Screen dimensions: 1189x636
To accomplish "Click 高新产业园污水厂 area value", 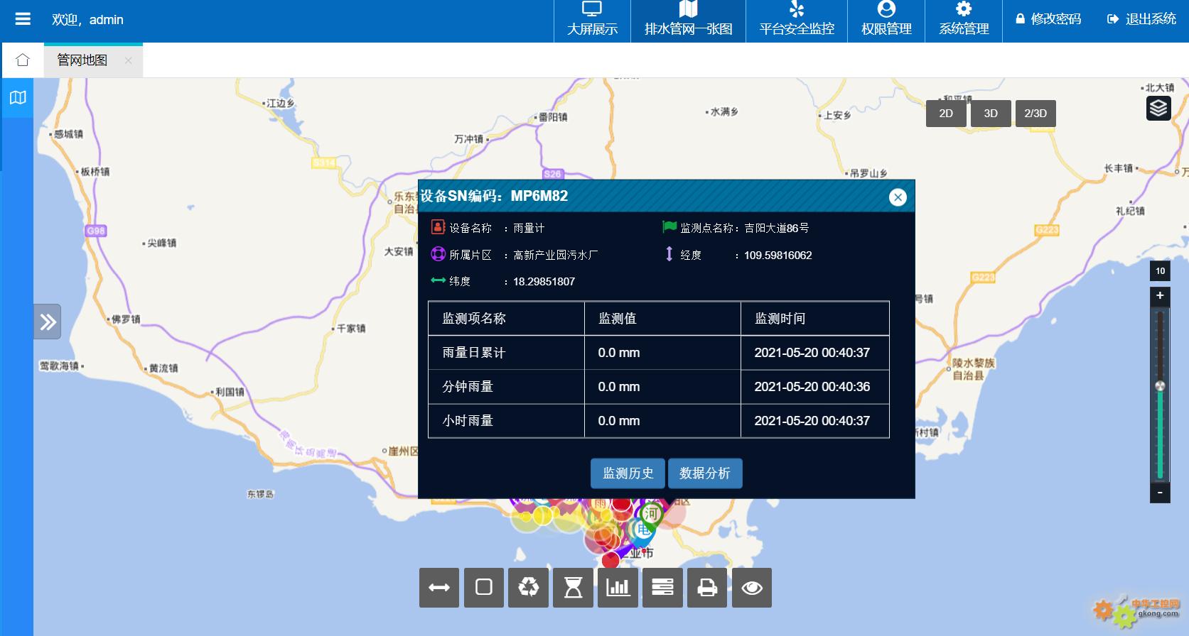I will pyautogui.click(x=555, y=255).
